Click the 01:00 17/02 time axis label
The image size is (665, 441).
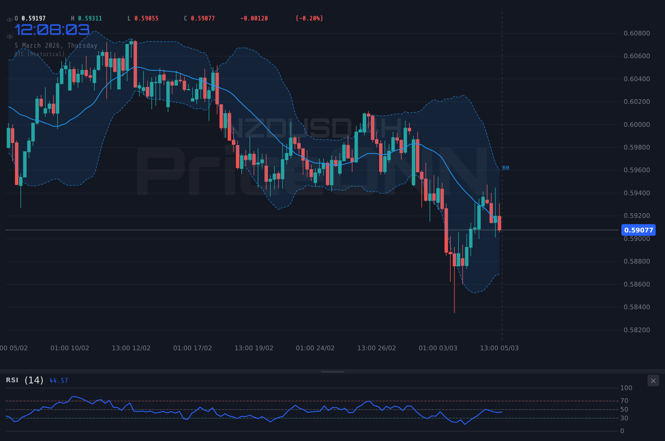point(193,348)
